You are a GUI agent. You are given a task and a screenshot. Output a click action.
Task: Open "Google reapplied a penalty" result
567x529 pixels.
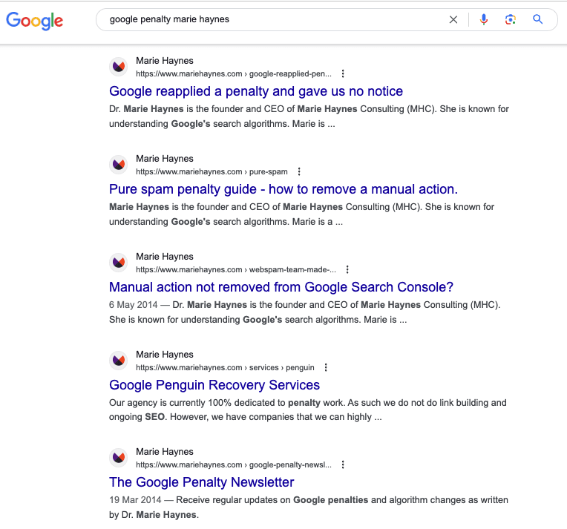click(x=256, y=91)
